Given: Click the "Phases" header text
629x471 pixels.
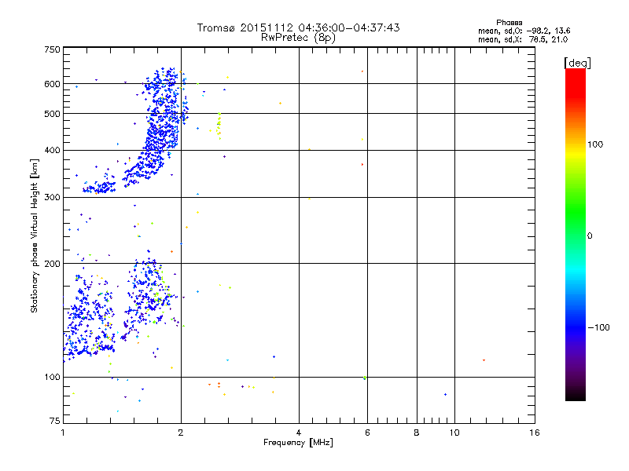Looking at the screenshot, I should [x=509, y=23].
